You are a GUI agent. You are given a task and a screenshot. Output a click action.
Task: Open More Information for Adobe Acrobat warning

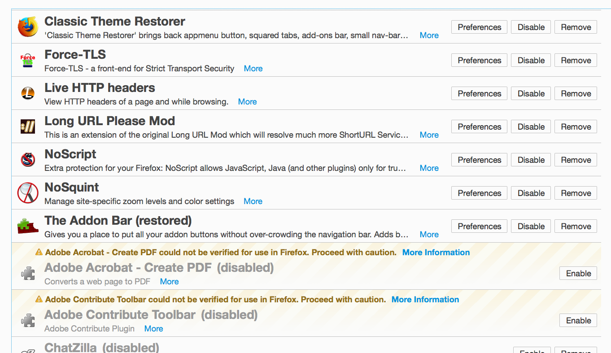[x=436, y=253]
